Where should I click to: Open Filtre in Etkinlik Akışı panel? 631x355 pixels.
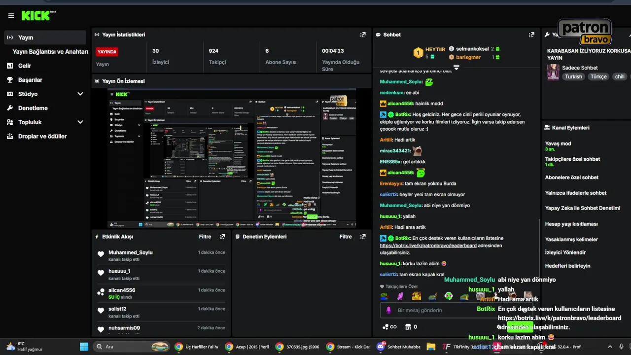click(205, 237)
